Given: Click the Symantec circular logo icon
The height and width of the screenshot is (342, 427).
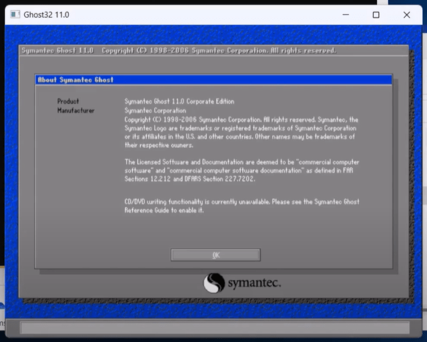Looking at the screenshot, I should 214,283.
